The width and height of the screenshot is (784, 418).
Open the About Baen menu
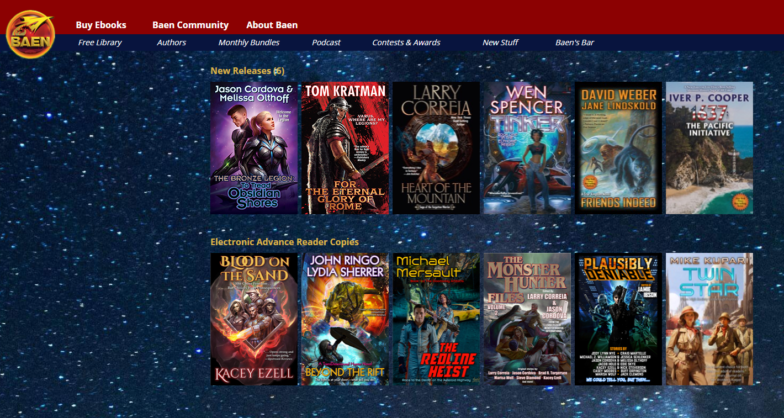(x=272, y=25)
